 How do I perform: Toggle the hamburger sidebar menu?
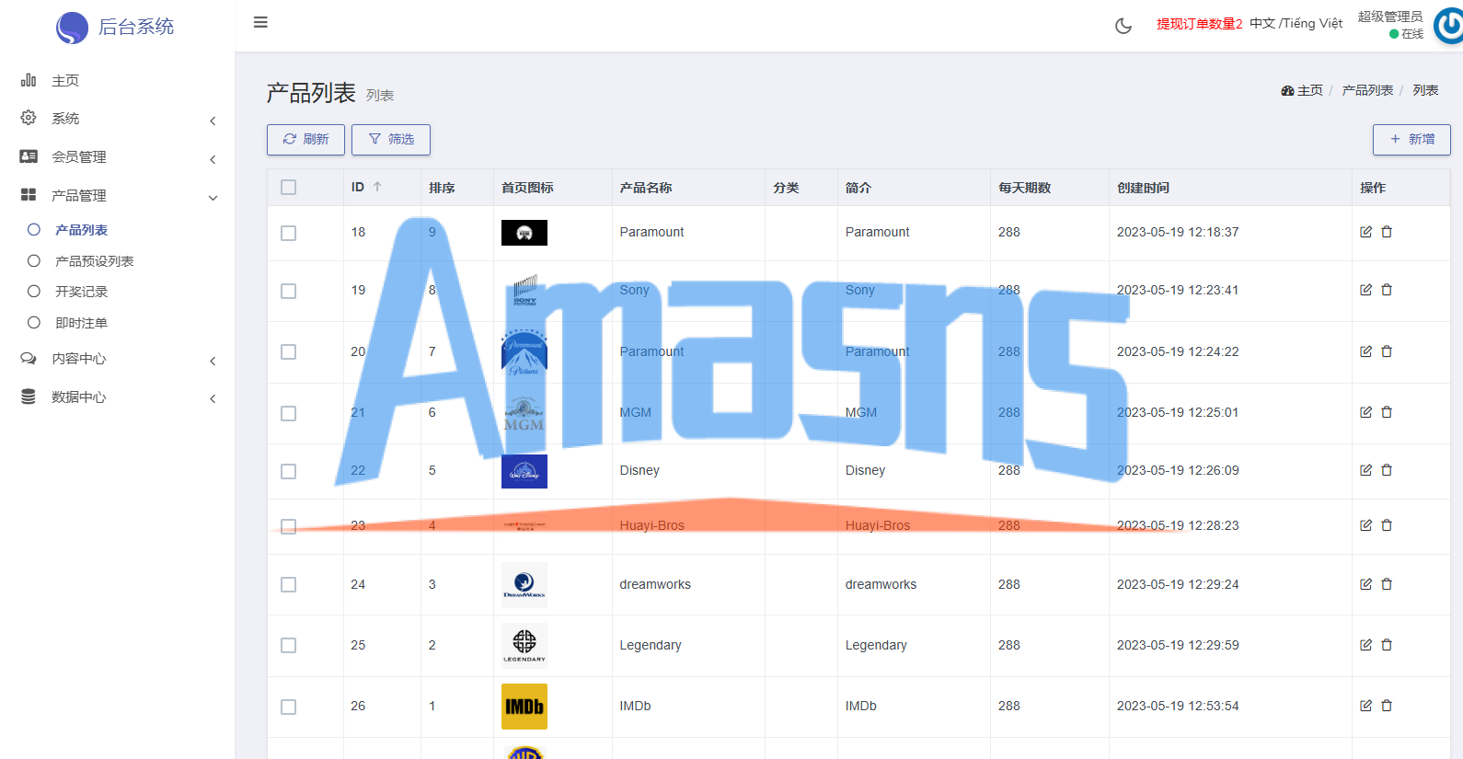coord(260,22)
